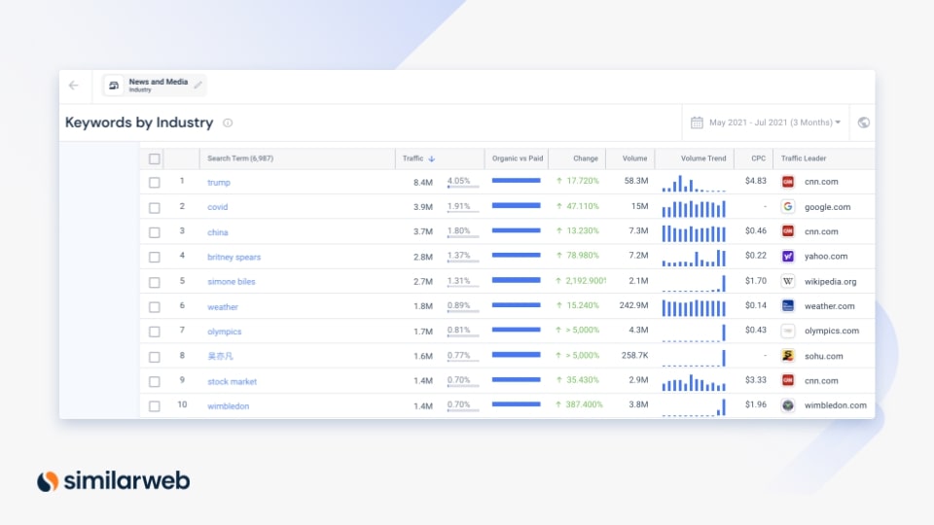Click the $3.33 CPC value
This screenshot has width=934, height=525.
(x=755, y=380)
